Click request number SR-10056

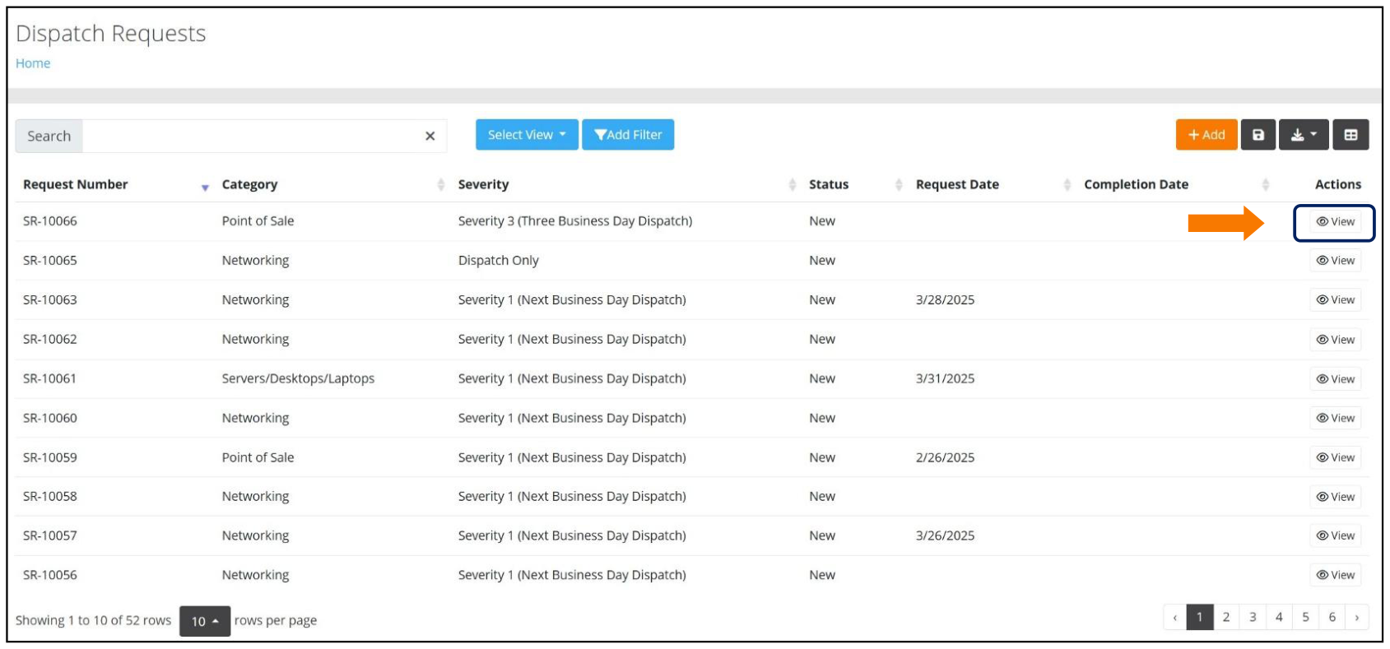pyautogui.click(x=50, y=575)
